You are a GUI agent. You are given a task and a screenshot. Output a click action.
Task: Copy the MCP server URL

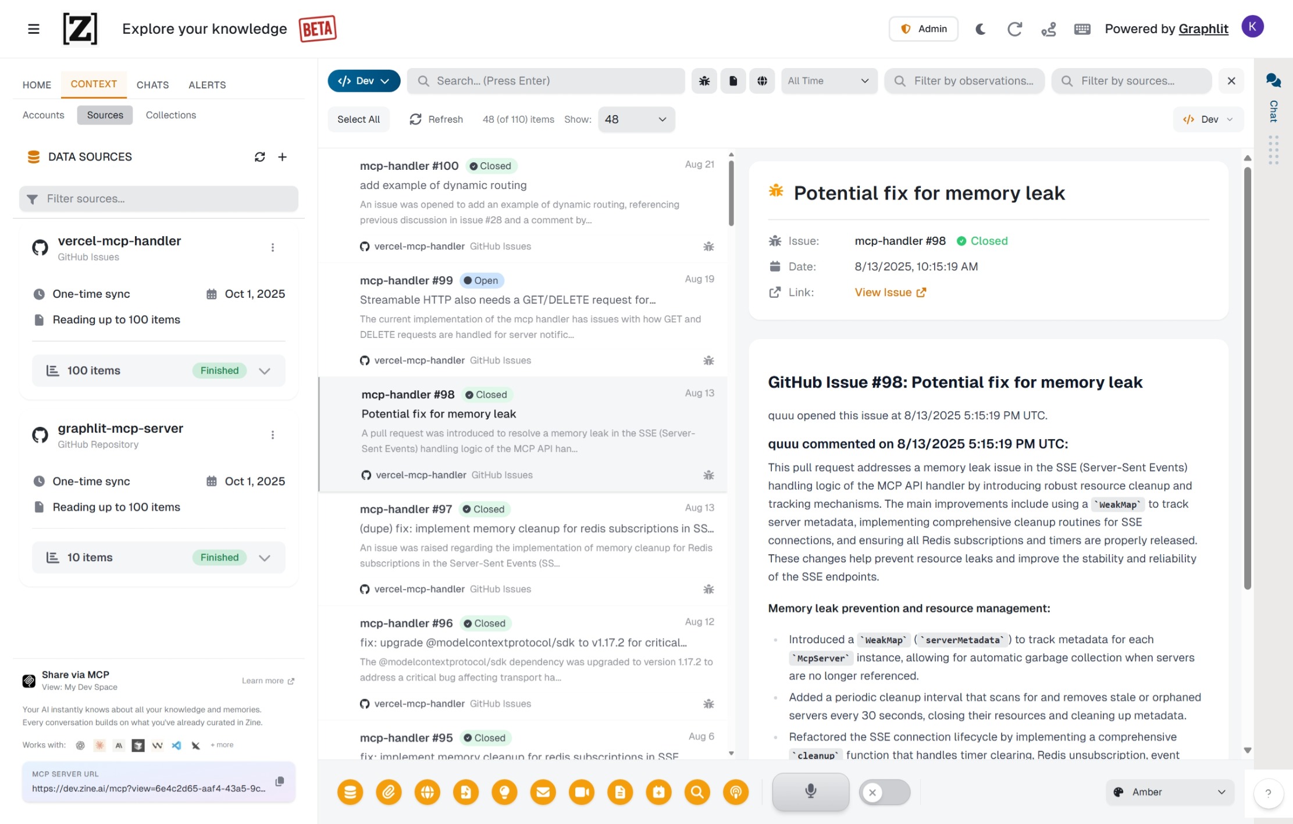coord(280,782)
